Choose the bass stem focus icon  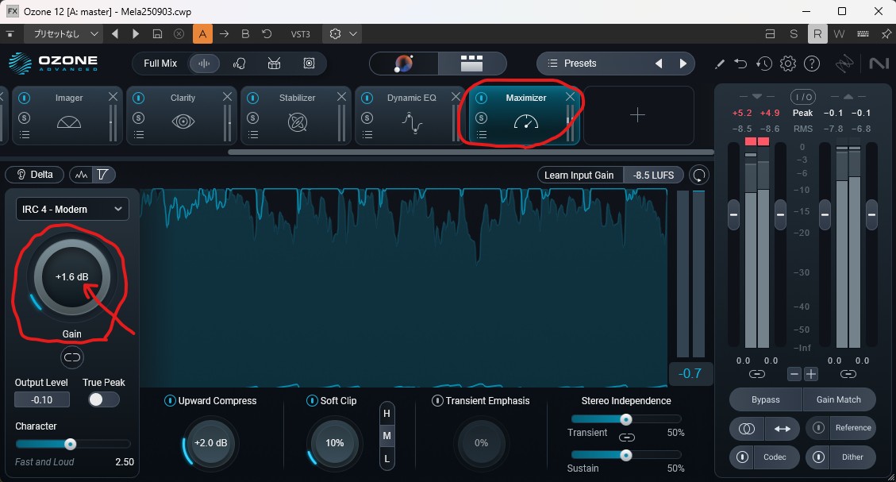click(x=310, y=64)
